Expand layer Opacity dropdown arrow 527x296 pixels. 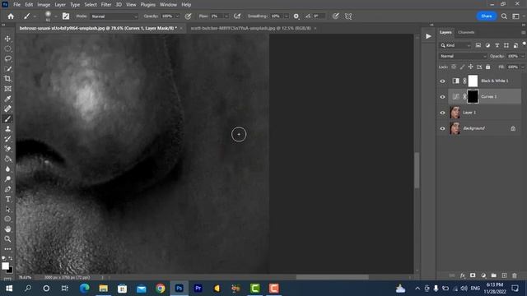523,56
